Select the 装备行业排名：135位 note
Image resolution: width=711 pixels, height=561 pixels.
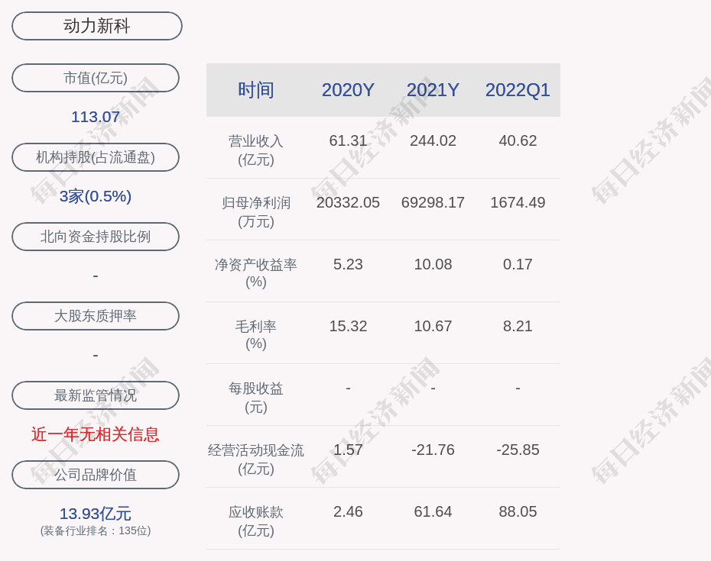click(96, 530)
